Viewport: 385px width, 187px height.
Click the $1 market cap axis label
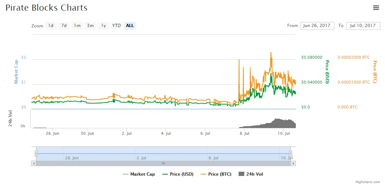pyautogui.click(x=24, y=82)
